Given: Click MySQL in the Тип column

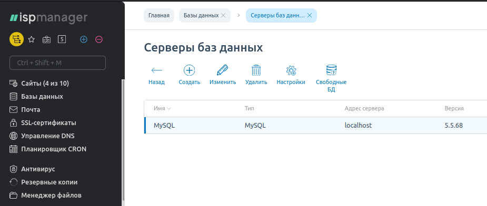Looking at the screenshot, I should point(255,126).
